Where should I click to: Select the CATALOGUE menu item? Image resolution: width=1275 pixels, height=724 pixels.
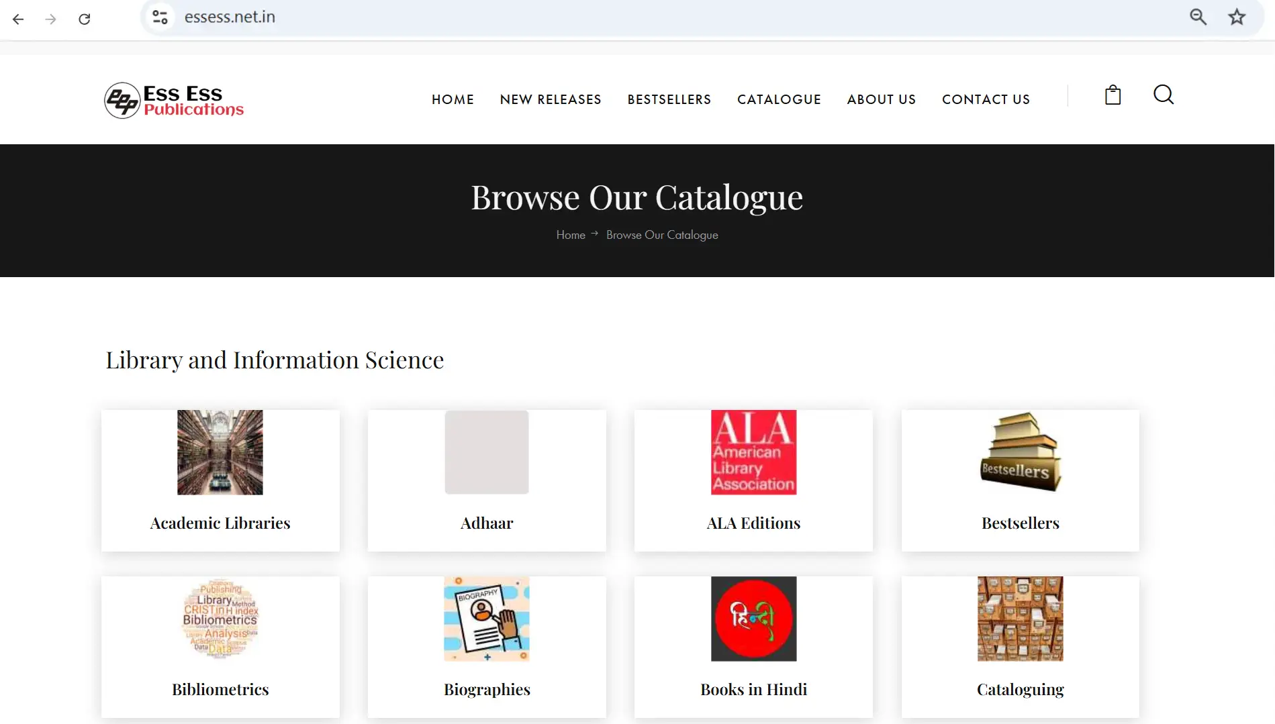[779, 99]
